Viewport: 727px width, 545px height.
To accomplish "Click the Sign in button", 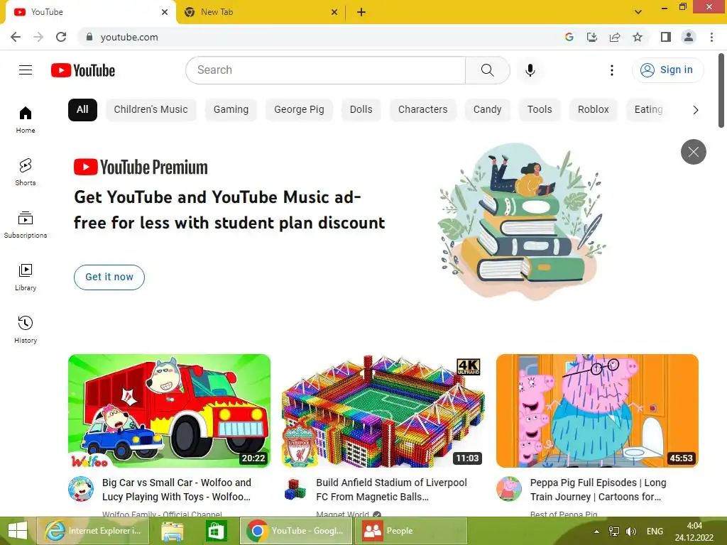I will point(667,70).
